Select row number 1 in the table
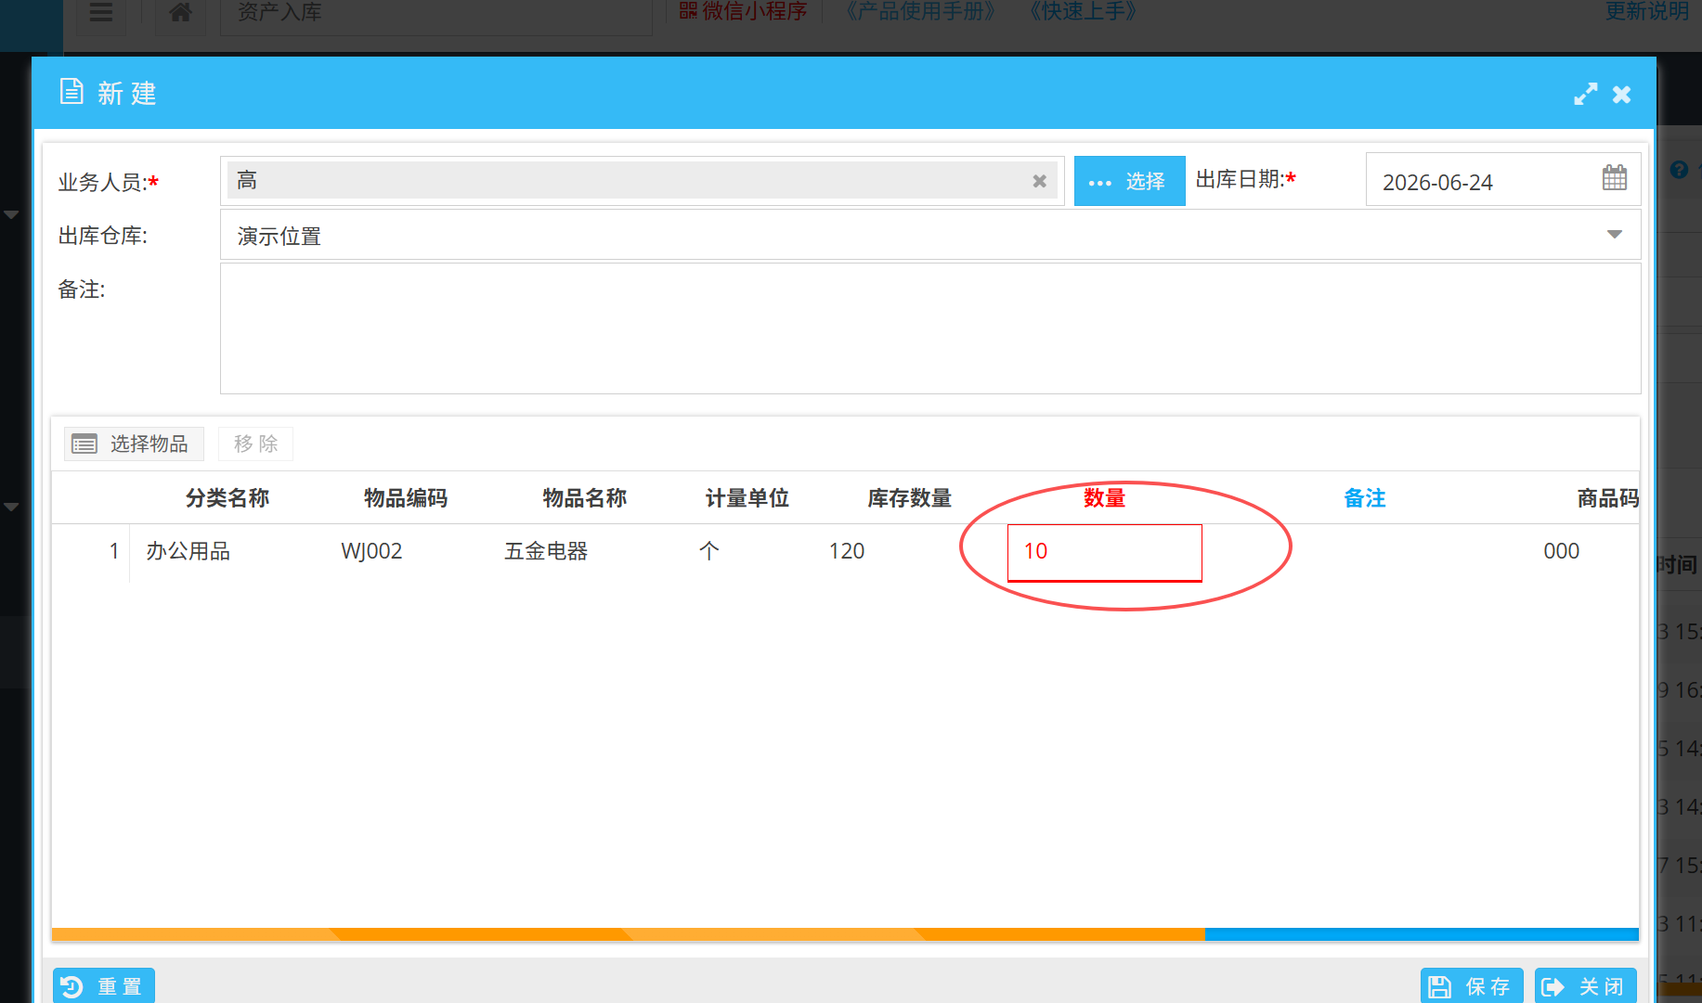Viewport: 1702px width, 1003px height. click(x=113, y=551)
